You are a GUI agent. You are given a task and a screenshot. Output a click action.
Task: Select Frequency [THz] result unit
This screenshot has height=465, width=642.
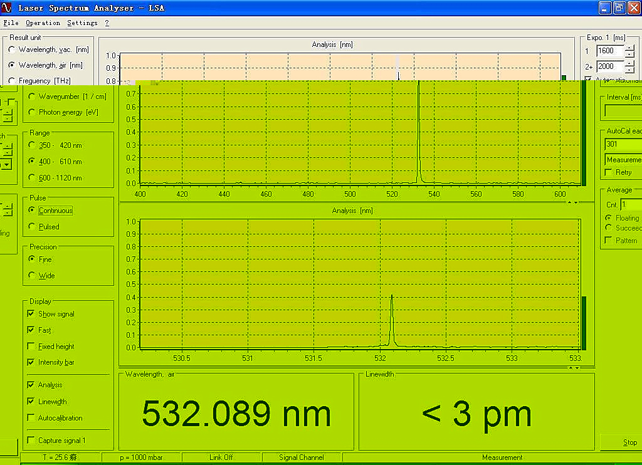tap(12, 81)
